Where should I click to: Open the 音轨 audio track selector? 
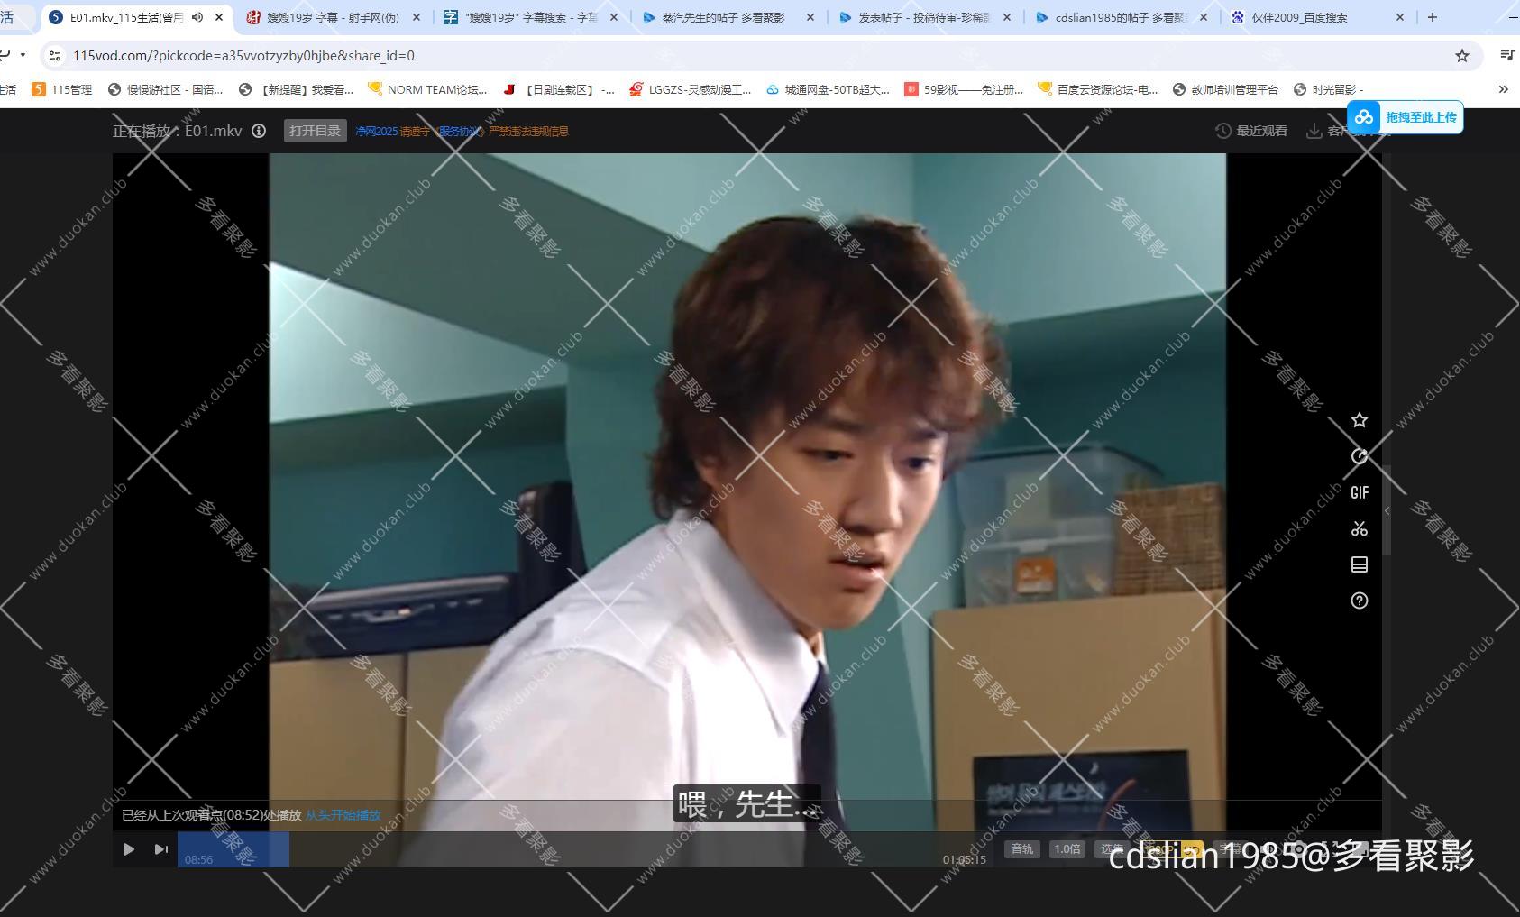(x=1022, y=848)
